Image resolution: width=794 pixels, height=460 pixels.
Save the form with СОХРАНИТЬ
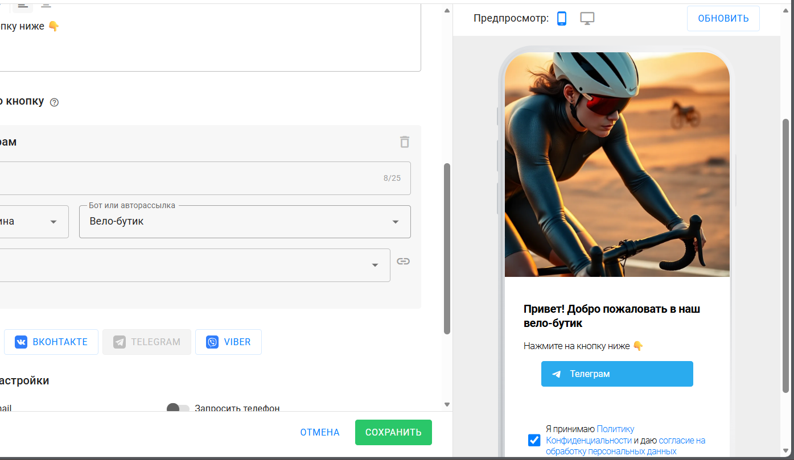(x=393, y=432)
